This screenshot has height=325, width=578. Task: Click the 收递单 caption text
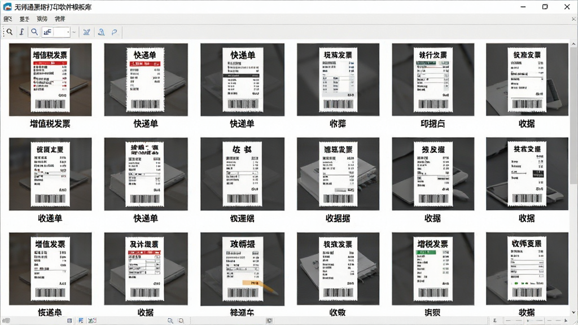(x=50, y=218)
